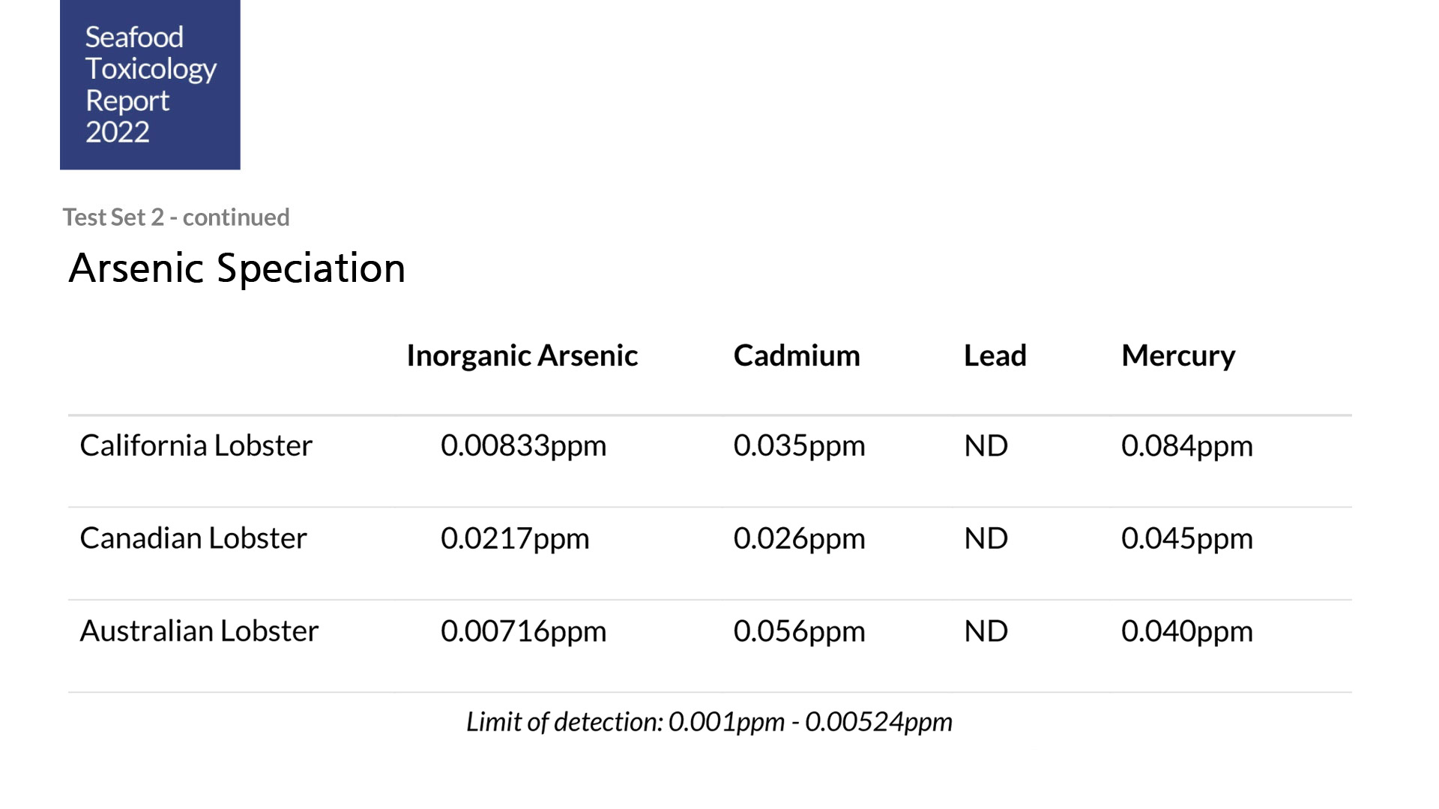Click the Lead column header
Image resolution: width=1439 pixels, height=809 pixels.
coord(995,355)
